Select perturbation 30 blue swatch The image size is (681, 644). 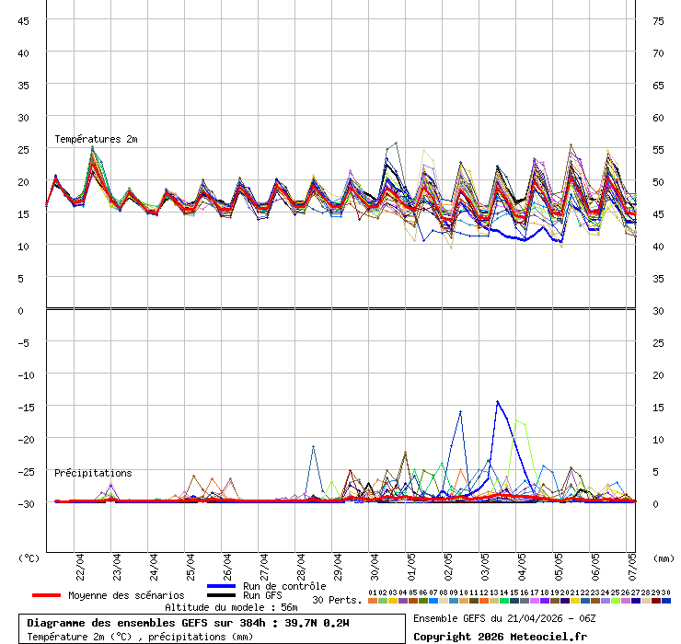point(666,601)
